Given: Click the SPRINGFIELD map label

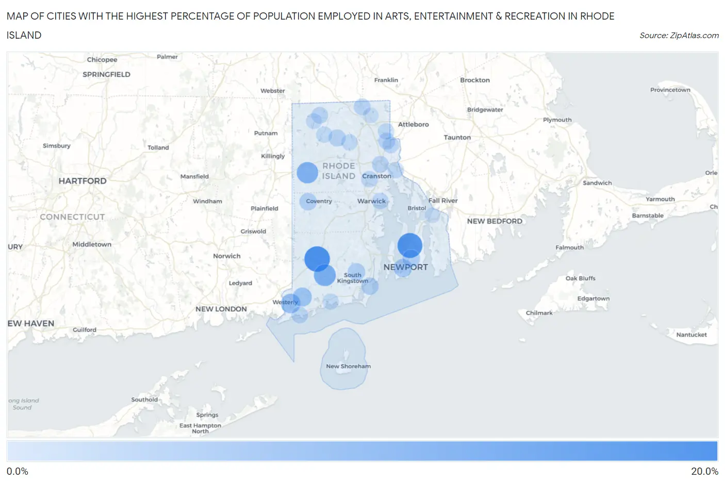Looking at the screenshot, I should coord(106,74).
